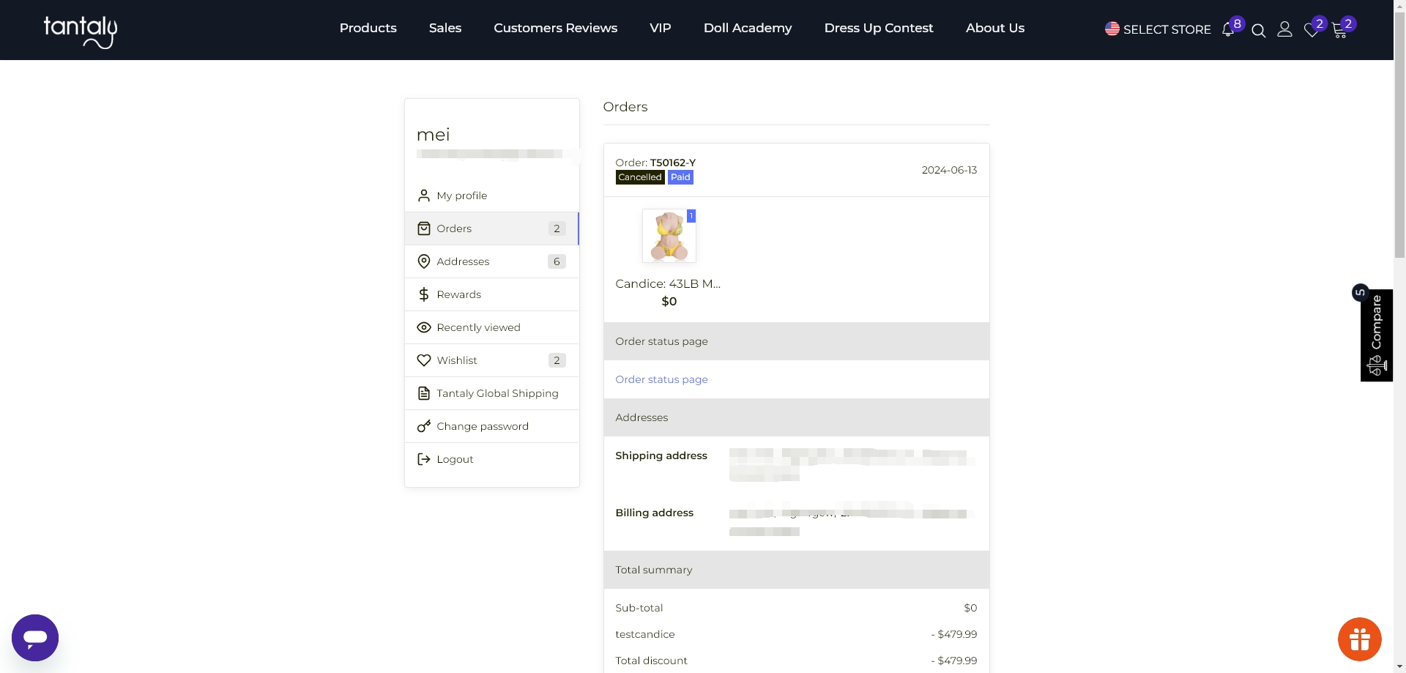
Task: Click the Addresses pin icon
Action: click(x=424, y=261)
